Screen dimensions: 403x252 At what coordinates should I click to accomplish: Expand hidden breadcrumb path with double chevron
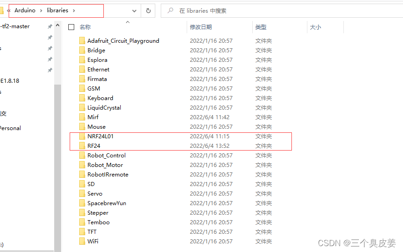(x=9, y=10)
